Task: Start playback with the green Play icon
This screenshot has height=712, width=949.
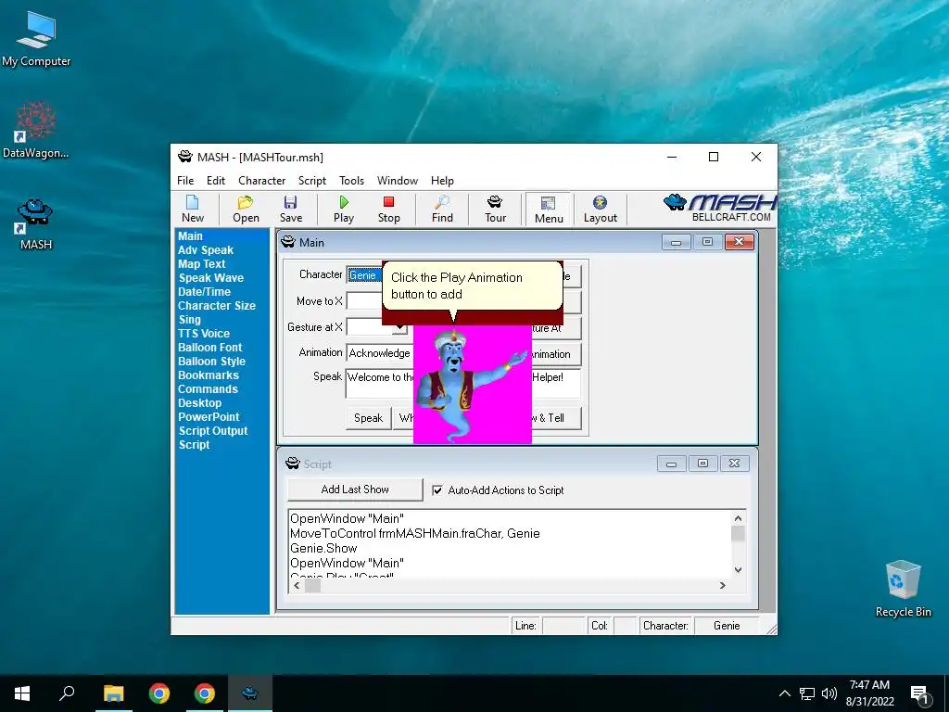Action: point(344,209)
